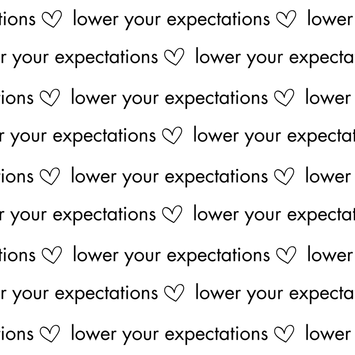This screenshot has width=355, height=355.
Task: Click the left heart in the bottom row
Action: (x=50, y=334)
